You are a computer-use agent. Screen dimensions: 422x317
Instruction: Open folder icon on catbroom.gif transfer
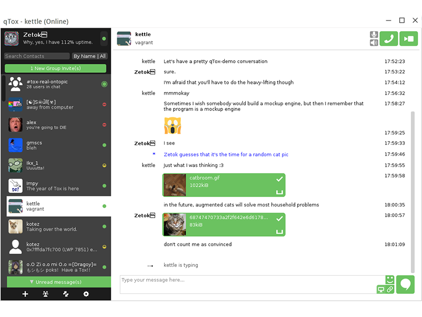coord(280,192)
